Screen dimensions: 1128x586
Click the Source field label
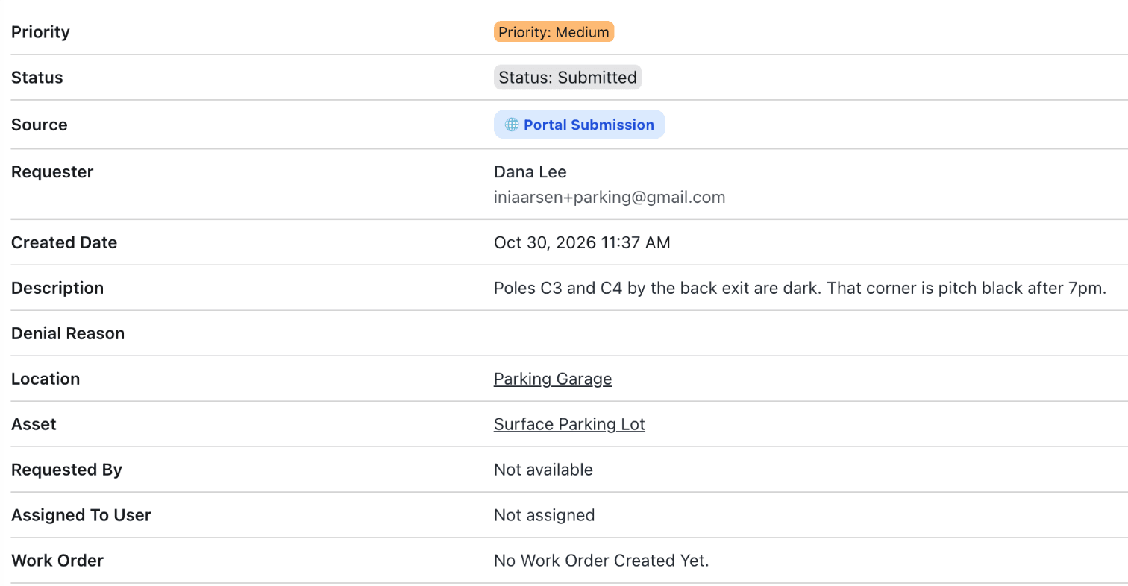(x=40, y=125)
